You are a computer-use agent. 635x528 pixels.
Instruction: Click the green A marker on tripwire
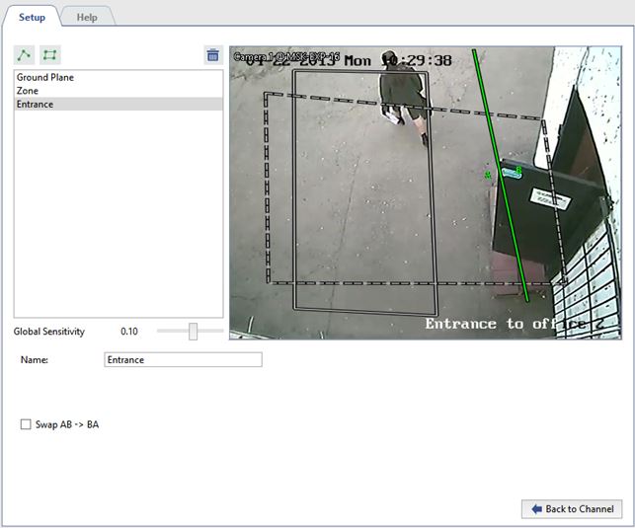[x=488, y=176]
